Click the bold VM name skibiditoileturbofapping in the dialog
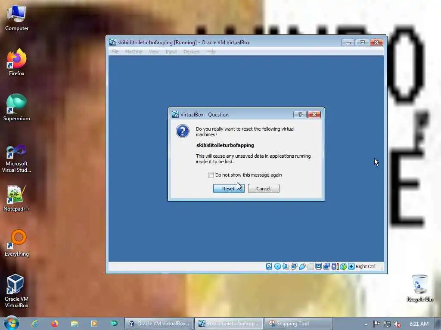Screen dimensions: 441x330 tap(225, 145)
